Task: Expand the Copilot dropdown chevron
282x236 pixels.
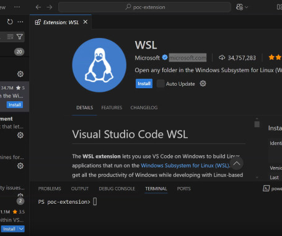Action: (x=246, y=7)
